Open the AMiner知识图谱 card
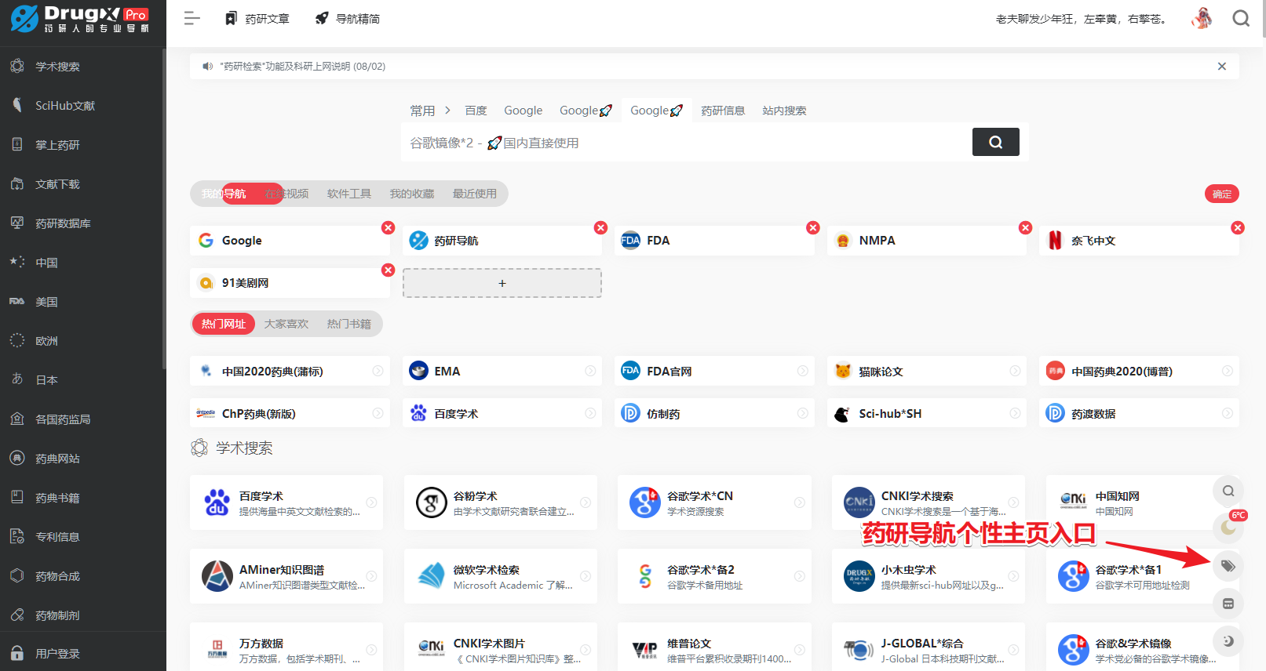Image resolution: width=1266 pixels, height=671 pixels. (286, 576)
